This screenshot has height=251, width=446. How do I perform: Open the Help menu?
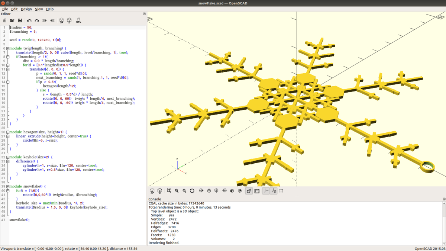50,9
